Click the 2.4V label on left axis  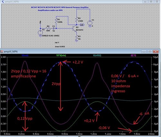click(3, 57)
